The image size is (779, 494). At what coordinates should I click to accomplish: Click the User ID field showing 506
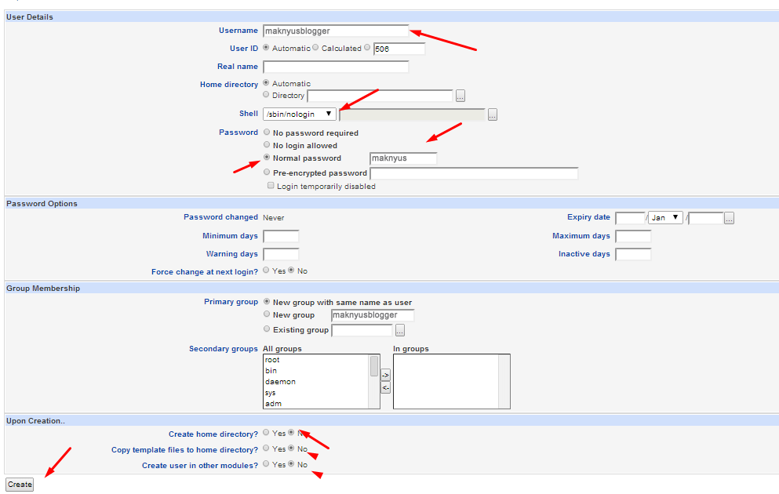point(399,49)
